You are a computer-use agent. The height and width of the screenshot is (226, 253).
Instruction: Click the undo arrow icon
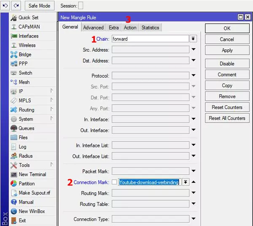point(5,5)
